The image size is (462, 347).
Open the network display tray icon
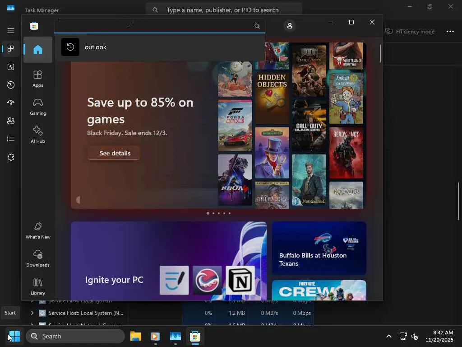403,336
